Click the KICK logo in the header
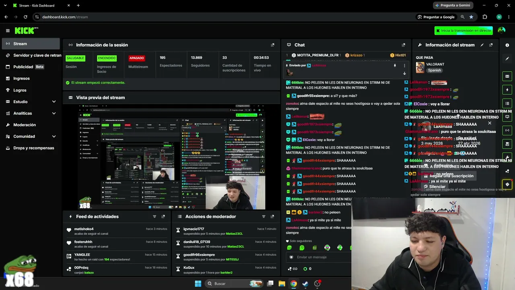 click(26, 31)
